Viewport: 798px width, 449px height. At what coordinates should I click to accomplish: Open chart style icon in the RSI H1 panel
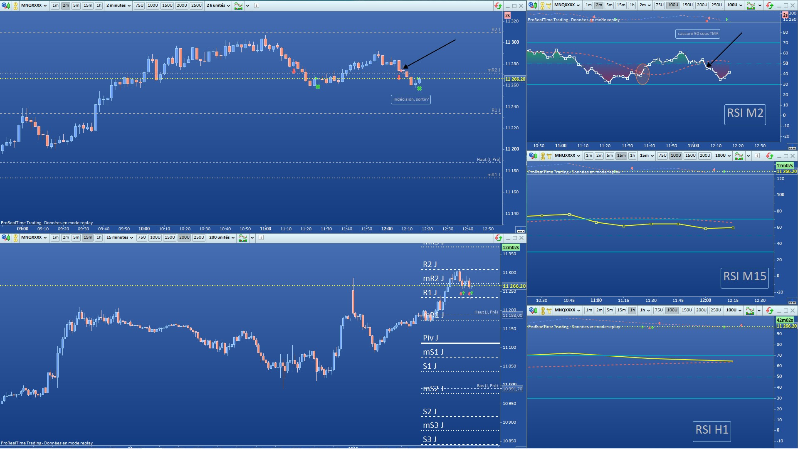[x=532, y=310]
